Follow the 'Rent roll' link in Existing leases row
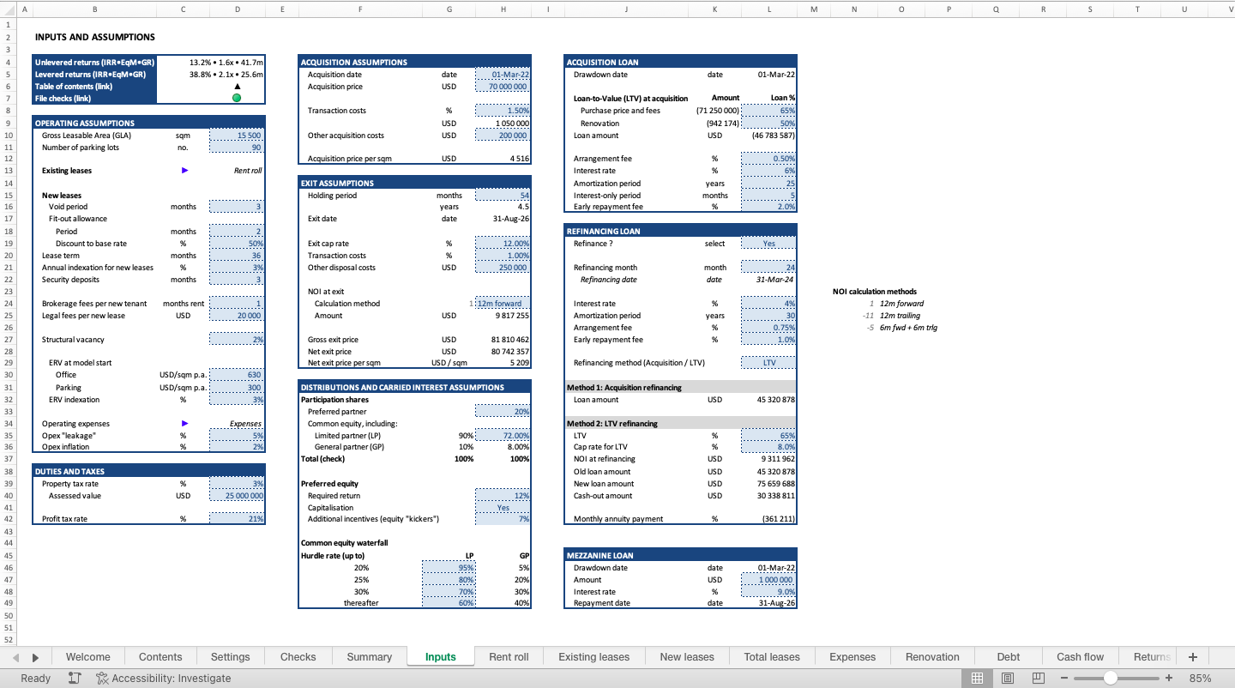 248,171
